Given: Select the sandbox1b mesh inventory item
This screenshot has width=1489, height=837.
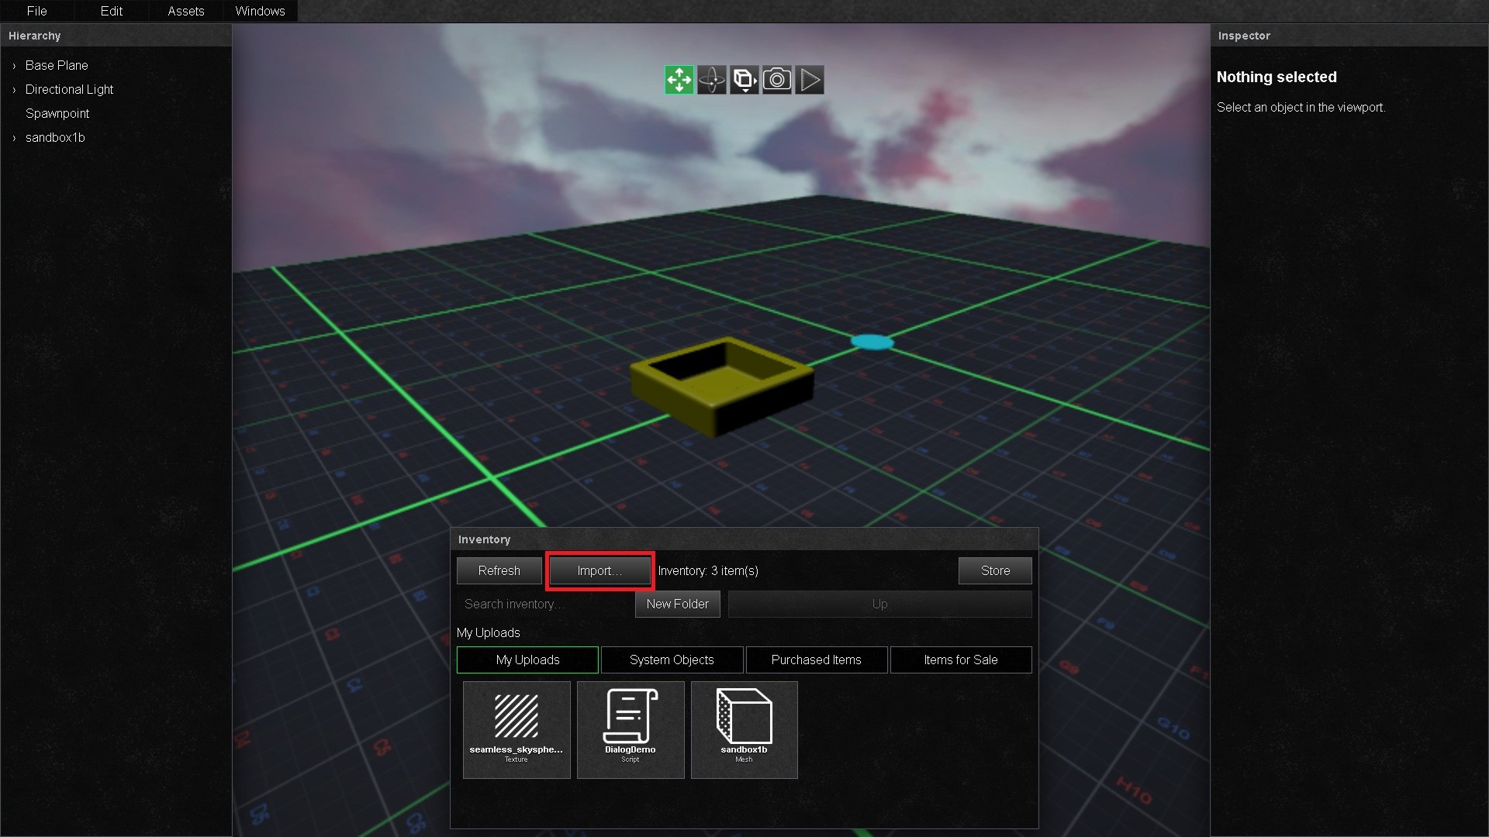Looking at the screenshot, I should [744, 729].
